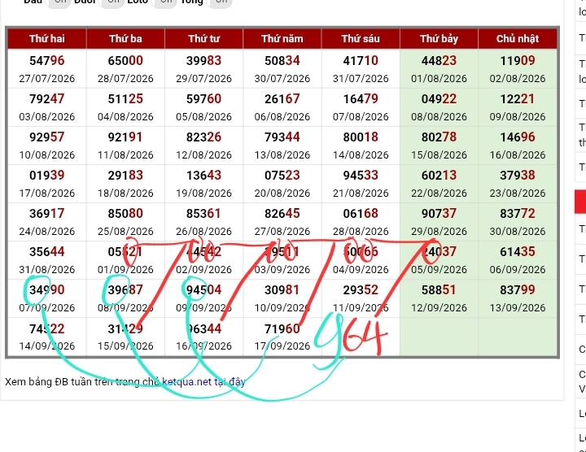
Task: Click result 79344 dated 13/08/2026
Action: coord(282,146)
